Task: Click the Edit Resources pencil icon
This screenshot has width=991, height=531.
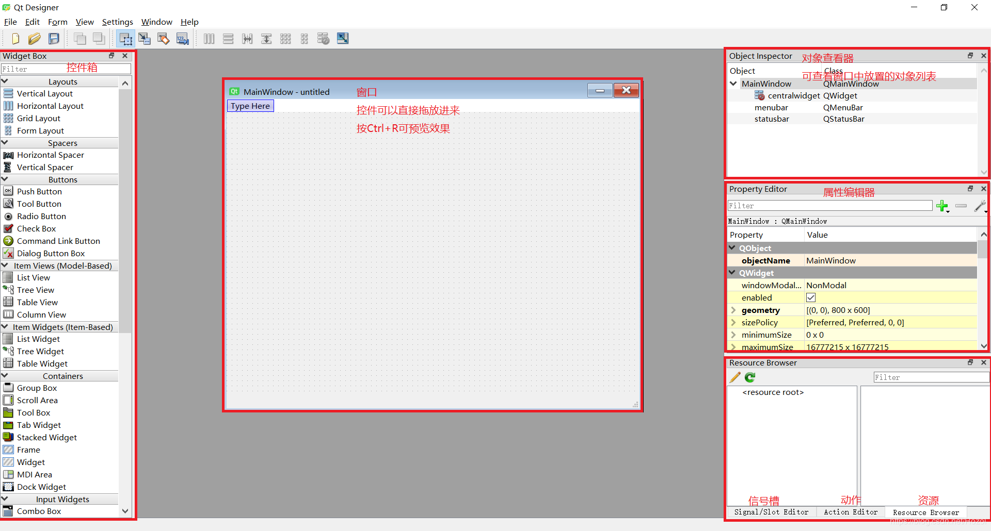Action: 734,377
